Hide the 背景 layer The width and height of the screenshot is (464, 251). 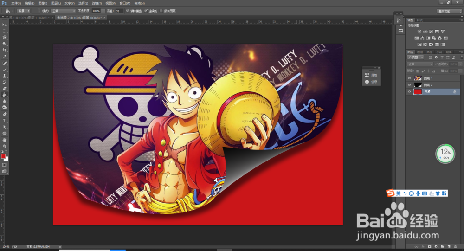409,92
